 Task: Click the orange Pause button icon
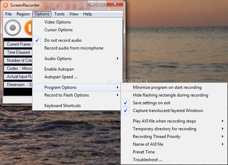tap(28, 28)
